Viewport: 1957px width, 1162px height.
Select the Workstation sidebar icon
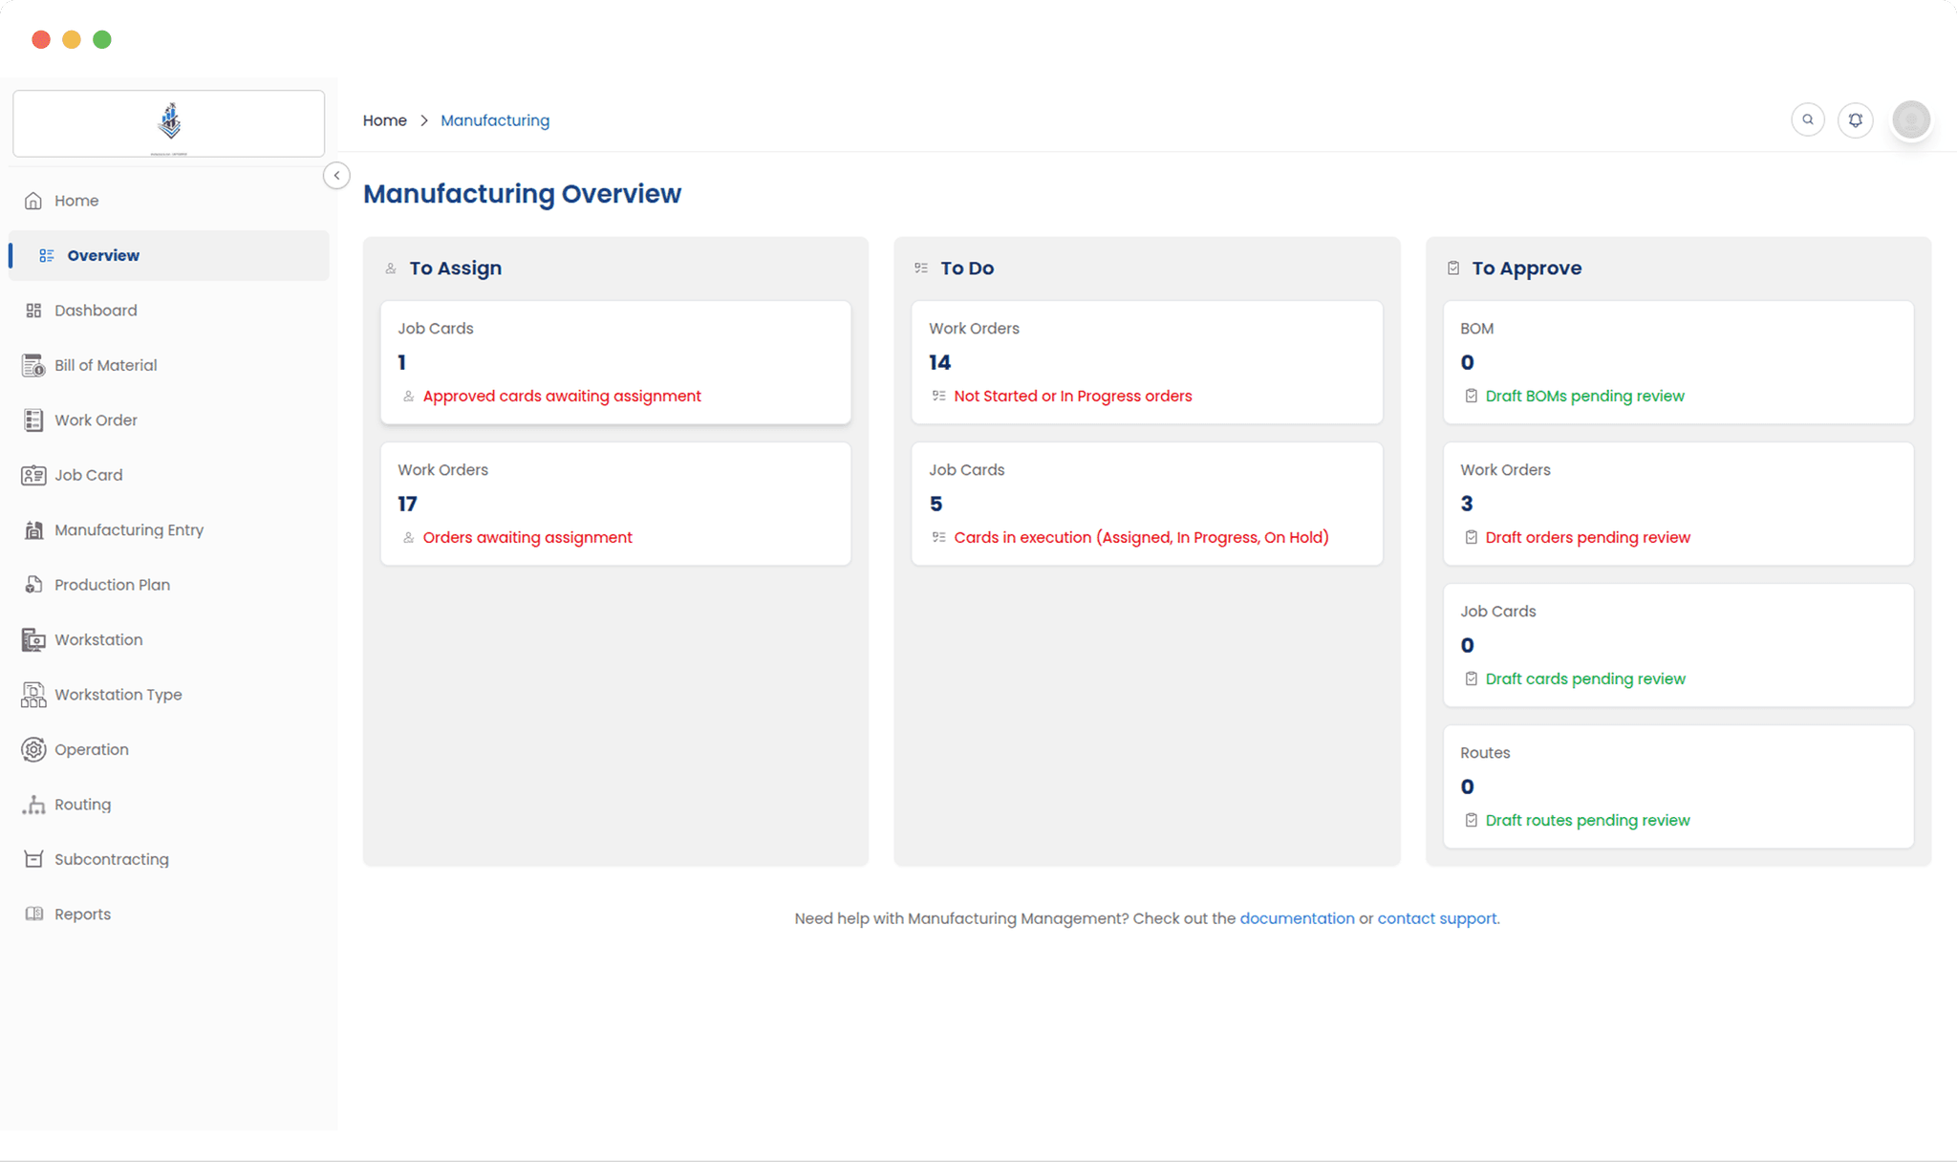[33, 639]
